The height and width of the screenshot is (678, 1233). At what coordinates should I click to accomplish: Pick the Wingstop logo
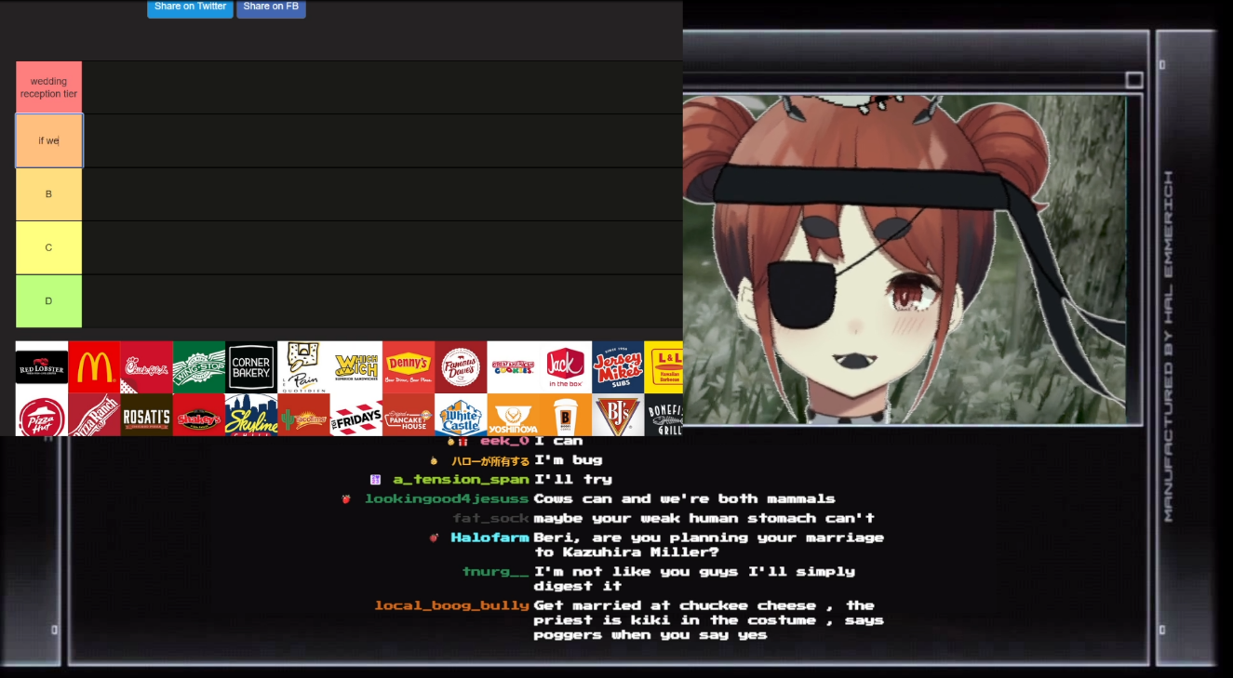tap(199, 367)
